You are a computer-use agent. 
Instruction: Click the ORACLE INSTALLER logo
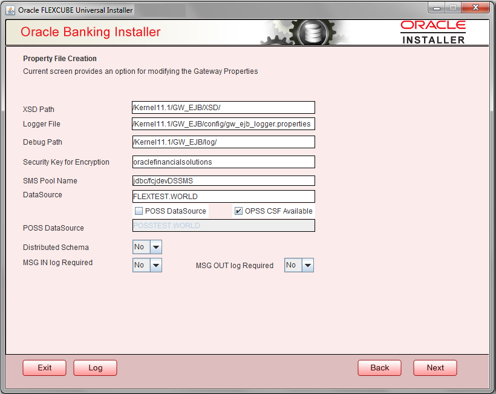pyautogui.click(x=433, y=32)
